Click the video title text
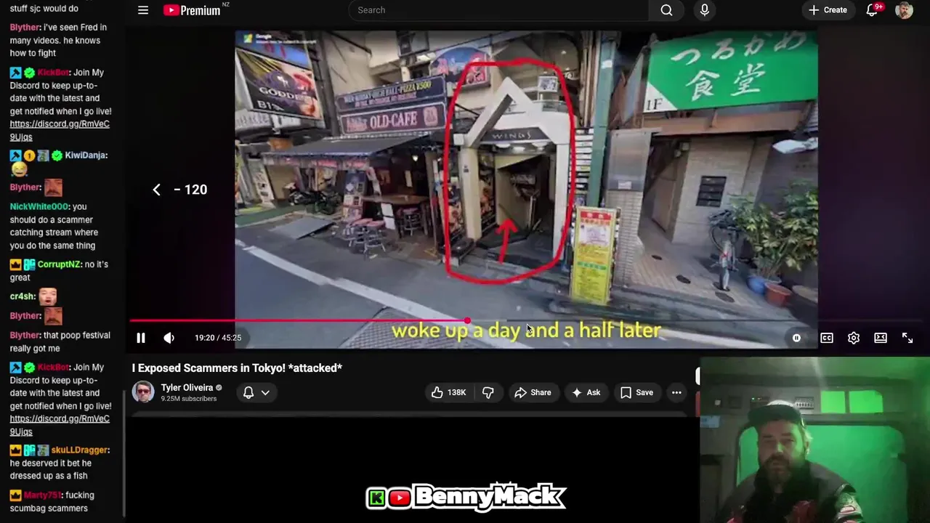Viewport: 930px width, 523px height. [x=237, y=368]
